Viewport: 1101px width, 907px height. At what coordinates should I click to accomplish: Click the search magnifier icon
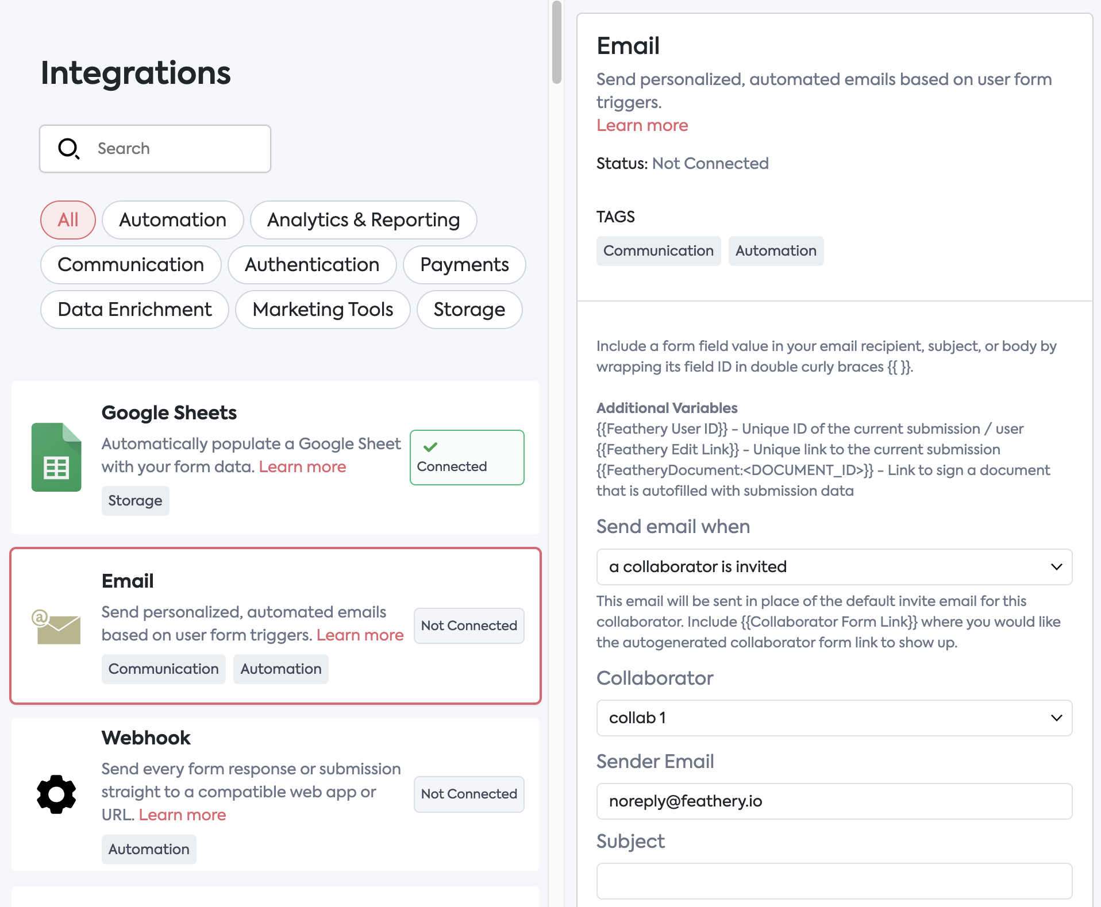[x=69, y=149]
